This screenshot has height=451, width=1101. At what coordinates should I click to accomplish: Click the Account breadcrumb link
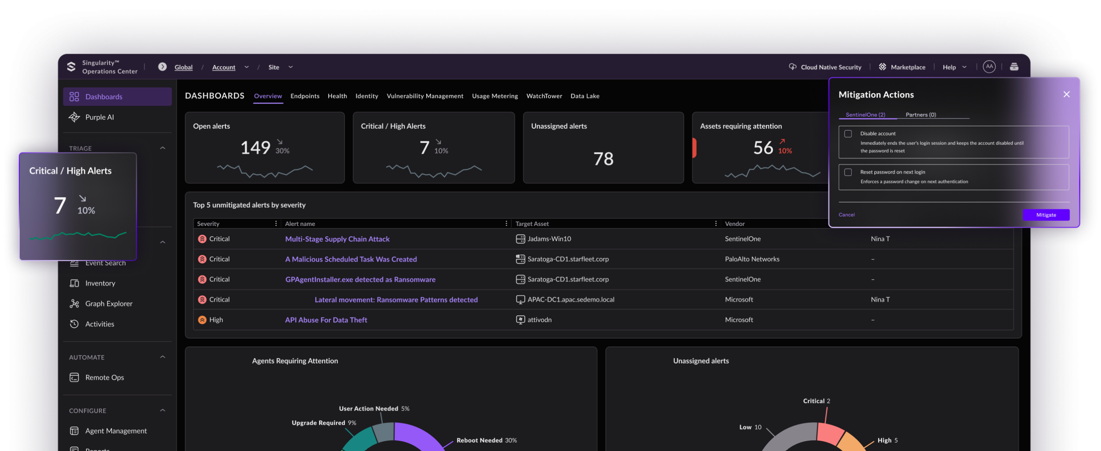click(x=224, y=67)
